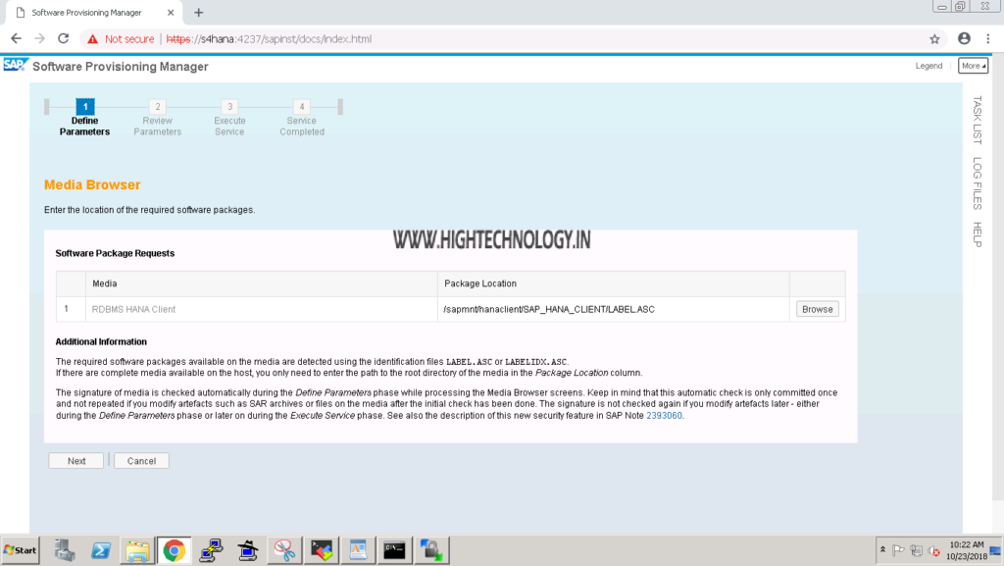The height and width of the screenshot is (566, 1004).
Task: Open Snipping Tool from taskbar
Action: (x=284, y=550)
